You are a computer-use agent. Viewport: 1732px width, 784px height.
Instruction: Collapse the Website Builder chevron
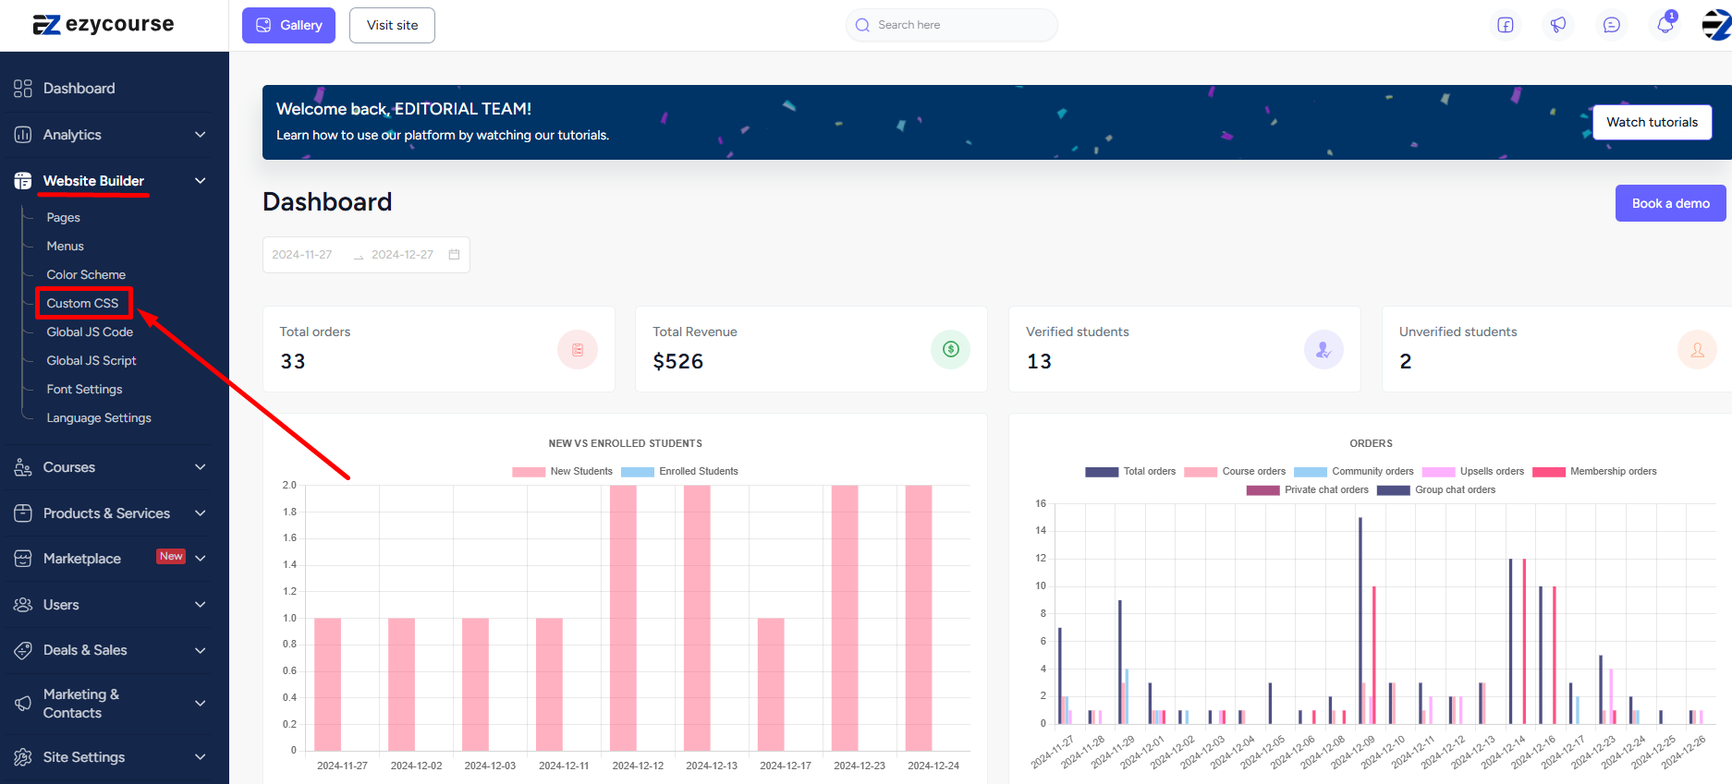(201, 181)
